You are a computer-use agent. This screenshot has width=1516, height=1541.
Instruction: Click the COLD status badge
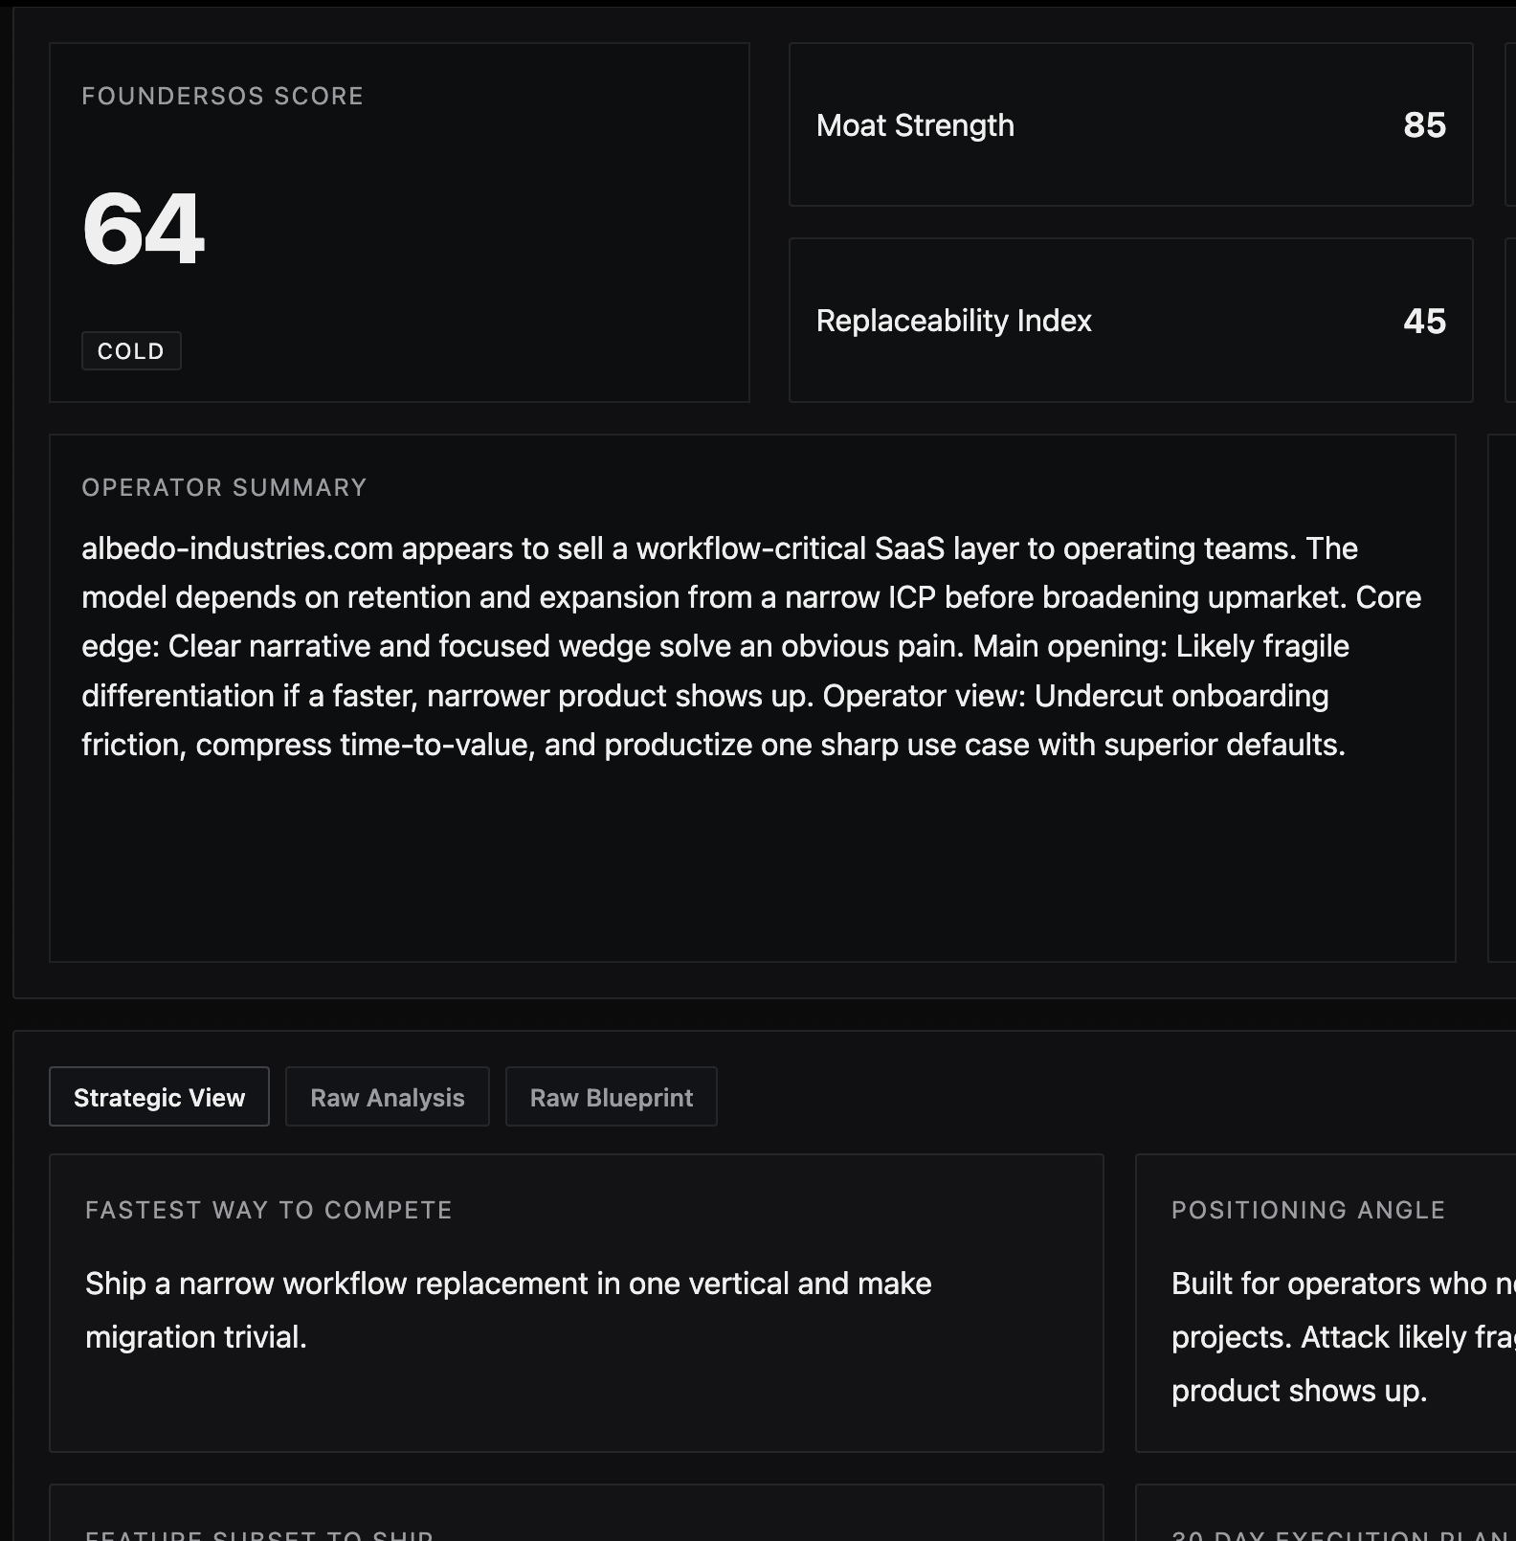coord(131,351)
